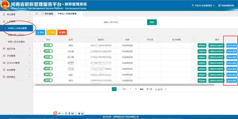The height and width of the screenshot is (119, 238).
Task: Open the soft keyboard icon on IME bar
Action: tap(72, 113)
